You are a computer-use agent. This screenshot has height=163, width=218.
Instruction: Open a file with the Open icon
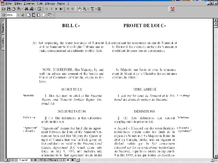pyautogui.click(x=4, y=9)
